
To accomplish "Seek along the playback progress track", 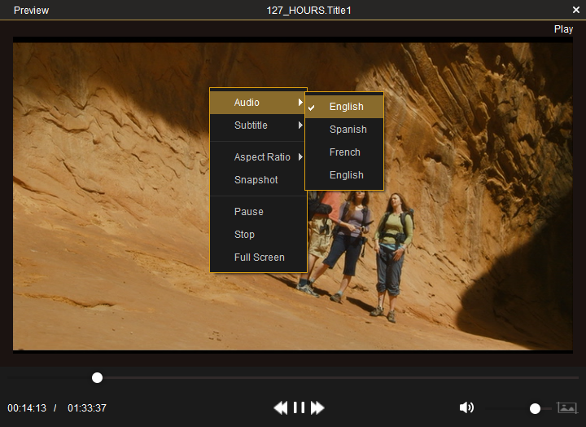I will click(293, 377).
